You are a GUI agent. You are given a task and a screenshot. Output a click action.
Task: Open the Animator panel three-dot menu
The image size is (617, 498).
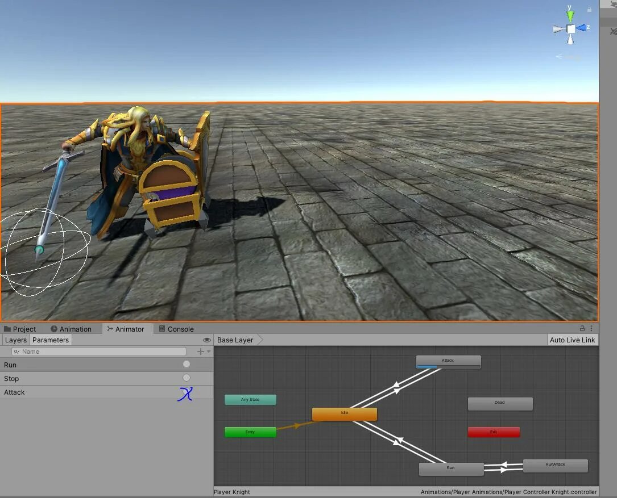tap(591, 328)
